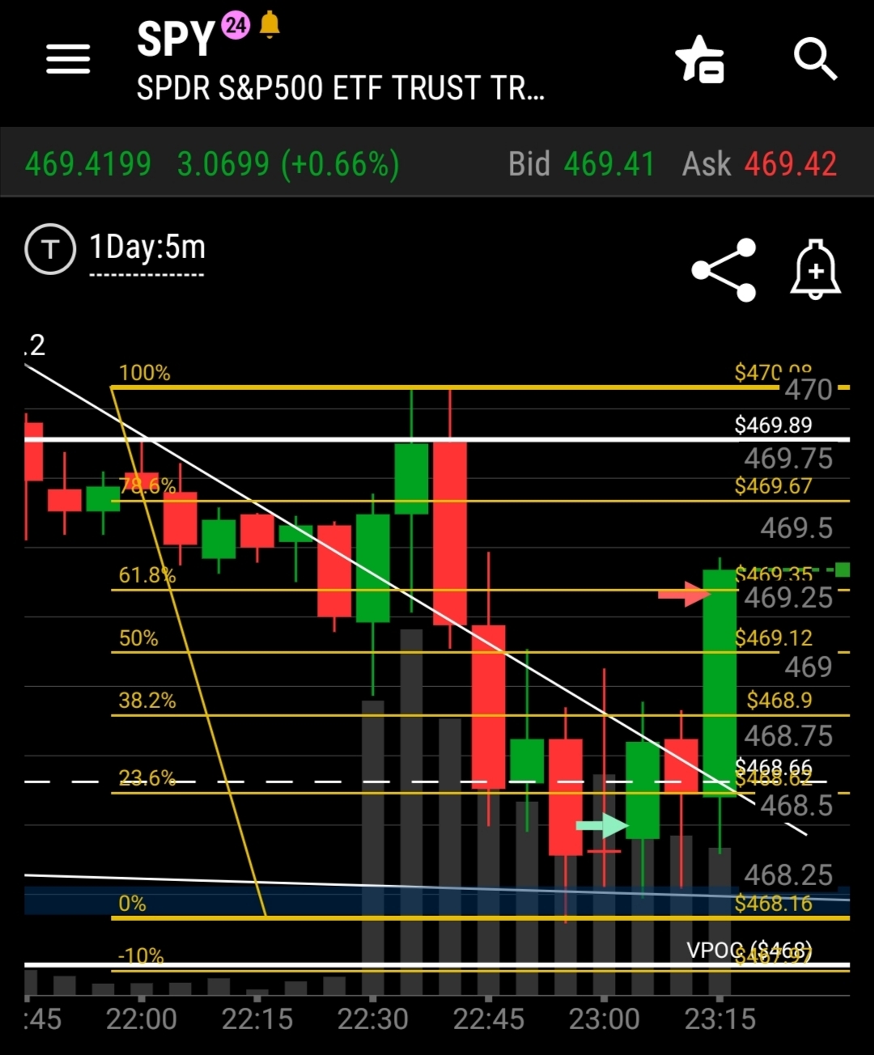
Task: Tap the SPDR S&P500 ETF TRUST name
Action: coord(341,87)
